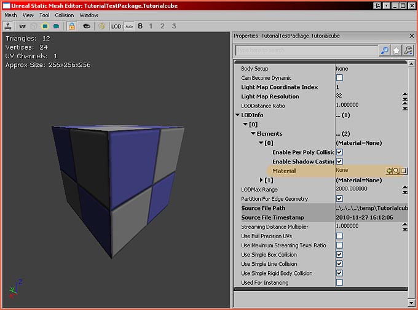418x310 pixels.
Task: Click the window system menu icon in title bar
Action: tap(6, 6)
